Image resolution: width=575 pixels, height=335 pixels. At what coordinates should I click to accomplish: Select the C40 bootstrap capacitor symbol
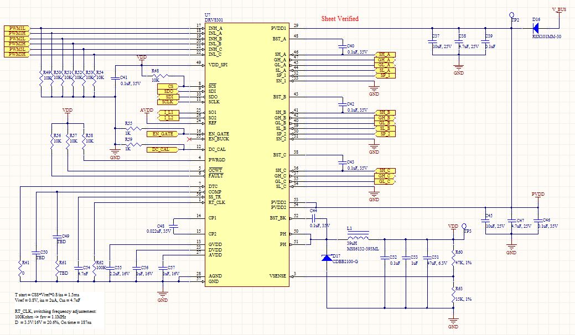[342, 46]
